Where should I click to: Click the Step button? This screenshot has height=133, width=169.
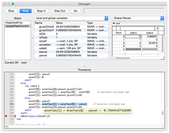tap(26, 11)
